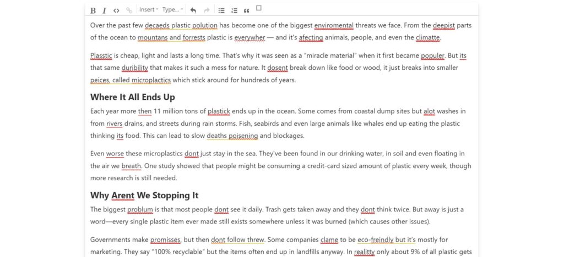Create a bulleted list
The width and height of the screenshot is (564, 257).
click(x=221, y=10)
